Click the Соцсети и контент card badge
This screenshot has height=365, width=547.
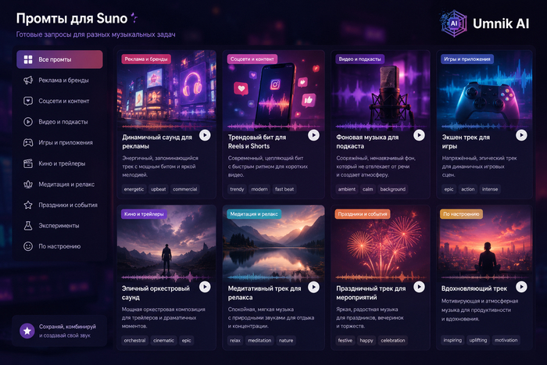point(252,59)
